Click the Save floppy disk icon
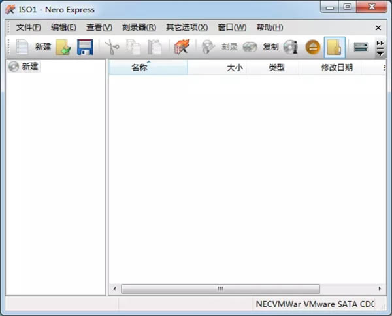This screenshot has width=392, height=316. (85, 47)
